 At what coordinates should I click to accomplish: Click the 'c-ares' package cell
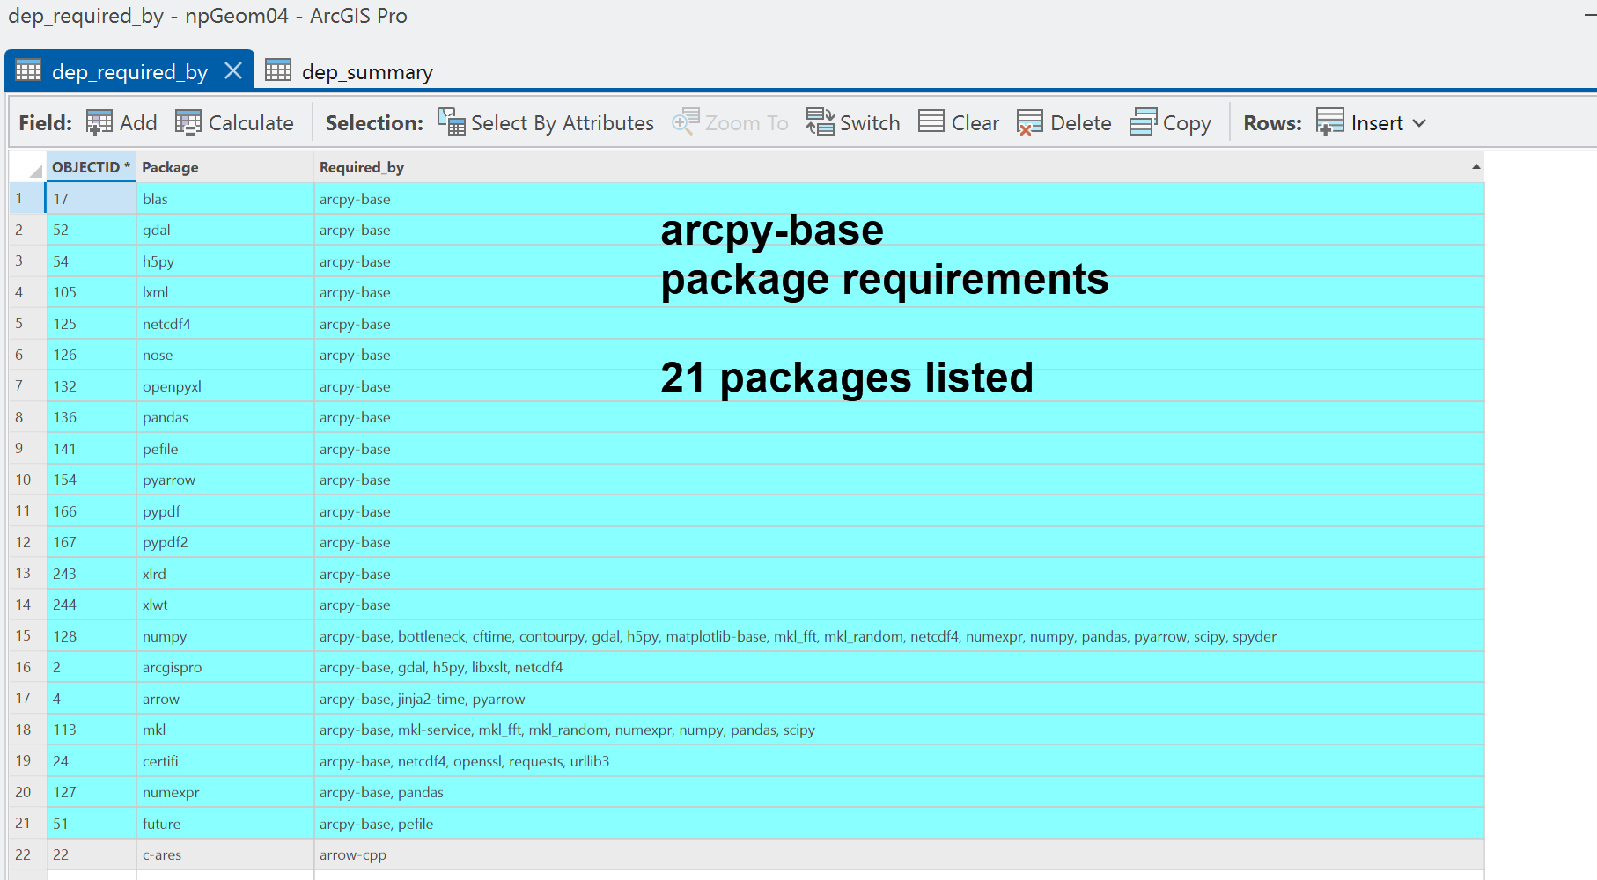225,854
